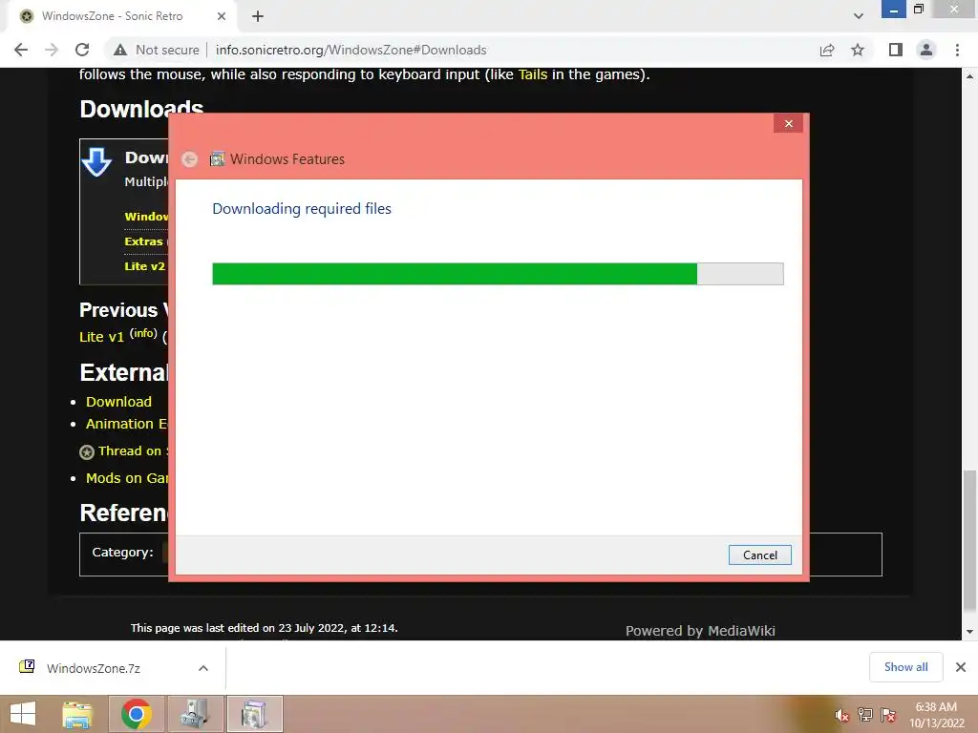
Task: Click scrollbar up arrow on page
Action: (x=969, y=76)
